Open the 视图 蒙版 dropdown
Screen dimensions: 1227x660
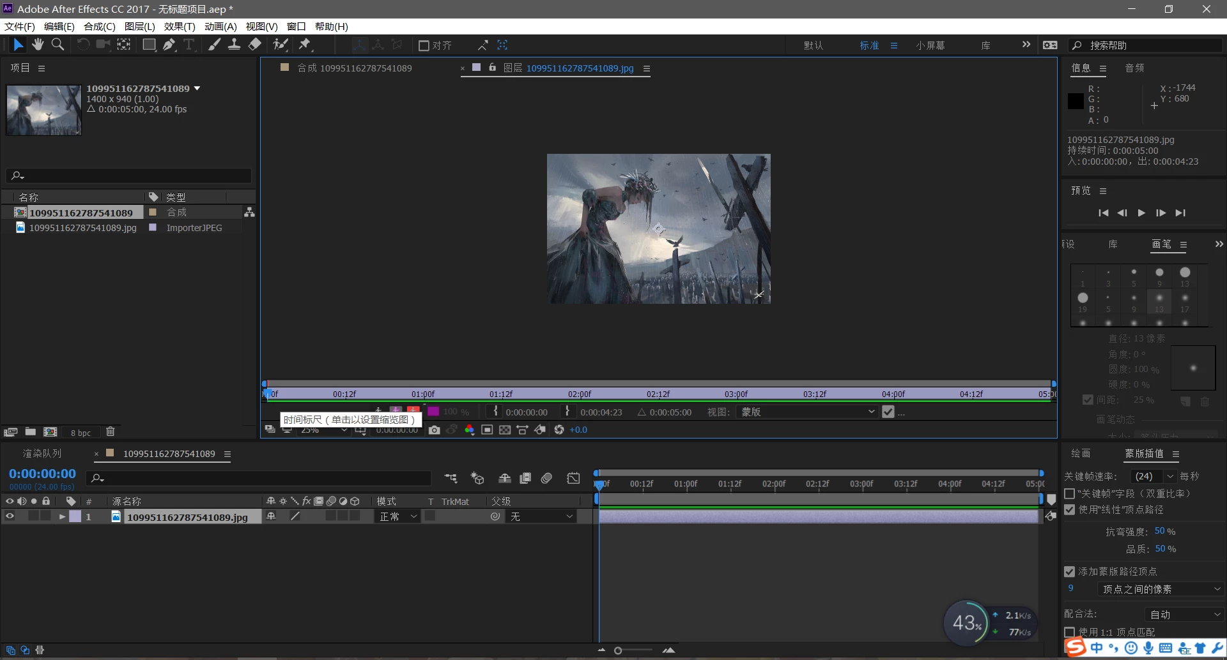806,412
